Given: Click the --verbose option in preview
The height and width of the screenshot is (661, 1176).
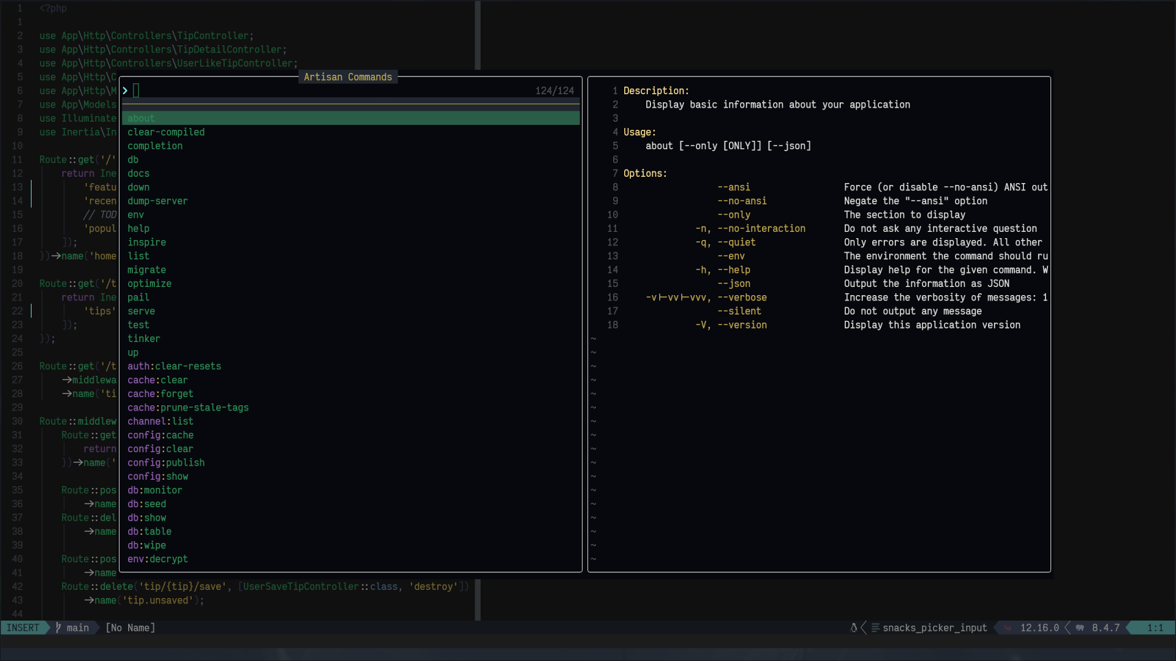Looking at the screenshot, I should tap(742, 297).
